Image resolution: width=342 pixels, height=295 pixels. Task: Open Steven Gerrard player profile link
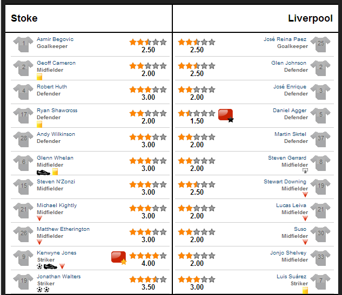pyautogui.click(x=287, y=158)
